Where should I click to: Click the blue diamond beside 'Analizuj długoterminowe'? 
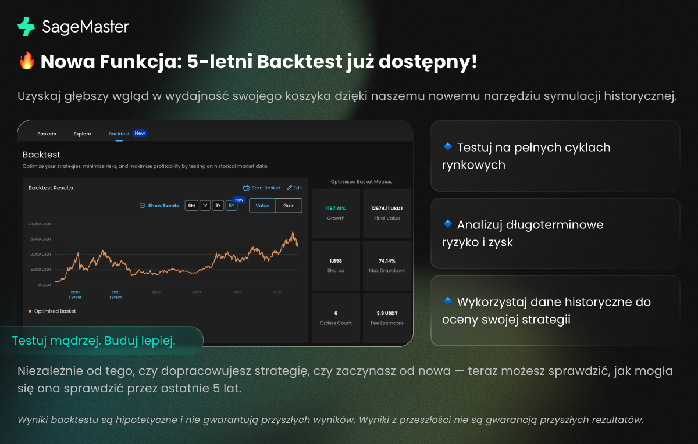pyautogui.click(x=448, y=224)
